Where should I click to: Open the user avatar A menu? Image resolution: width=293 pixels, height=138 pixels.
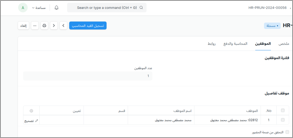pos(23,8)
